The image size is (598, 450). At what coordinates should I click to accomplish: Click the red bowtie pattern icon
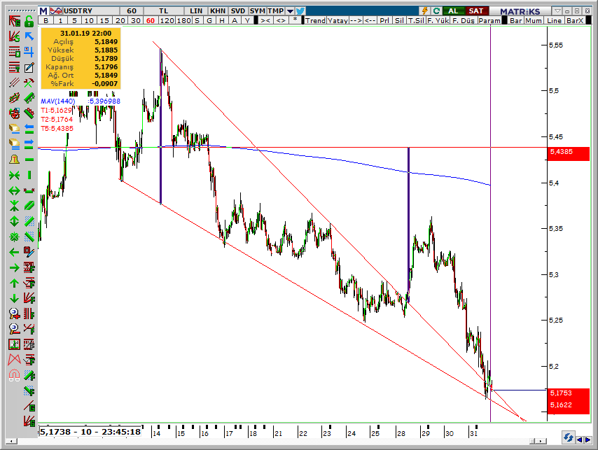pyautogui.click(x=14, y=359)
